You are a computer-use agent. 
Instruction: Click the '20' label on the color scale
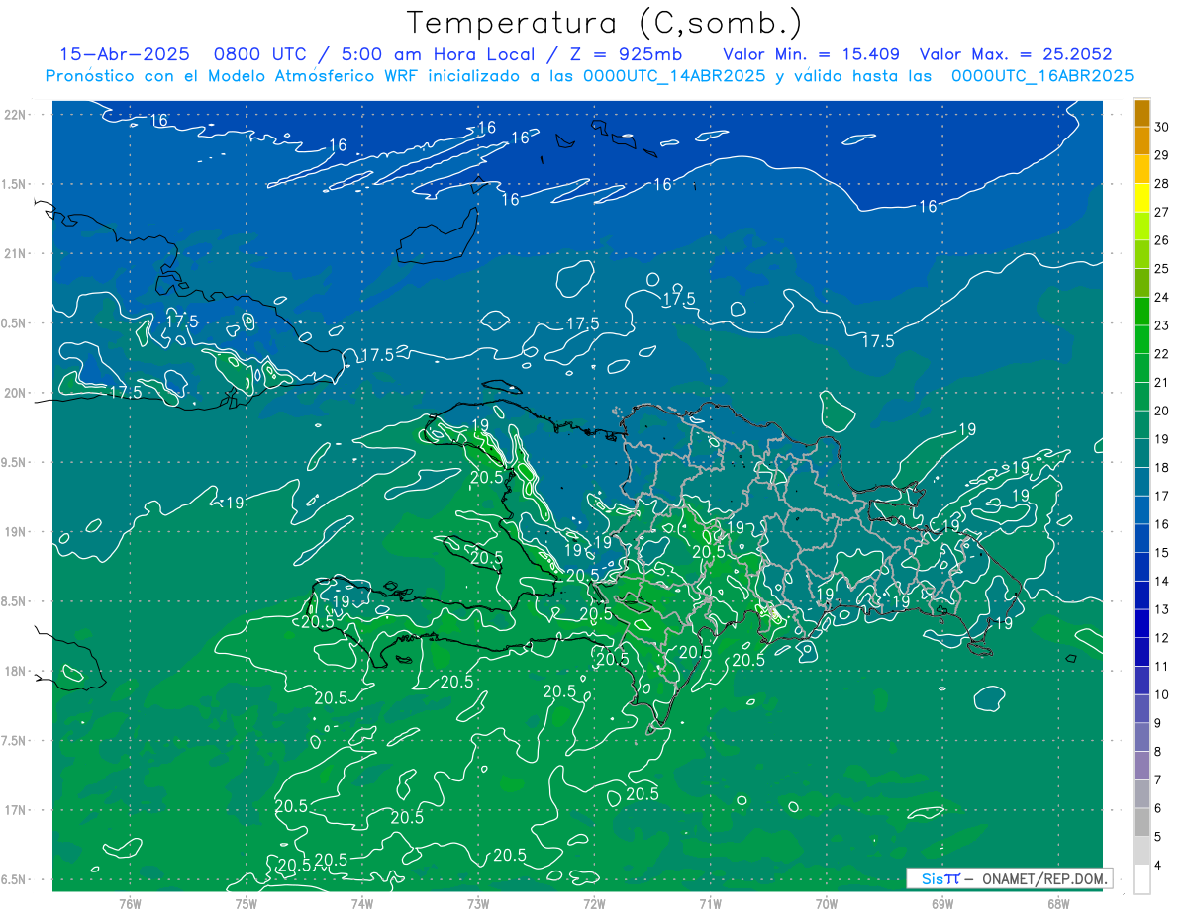pyautogui.click(x=1162, y=411)
